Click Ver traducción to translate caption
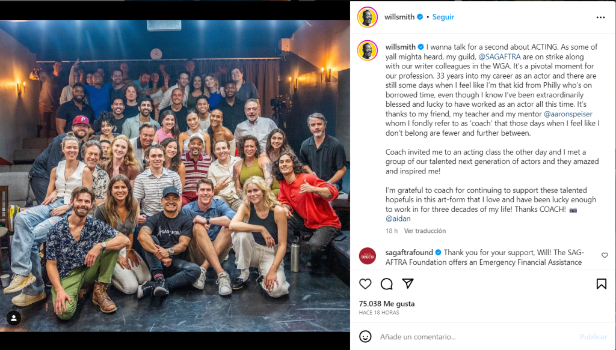The height and width of the screenshot is (350, 616). [x=425, y=231]
